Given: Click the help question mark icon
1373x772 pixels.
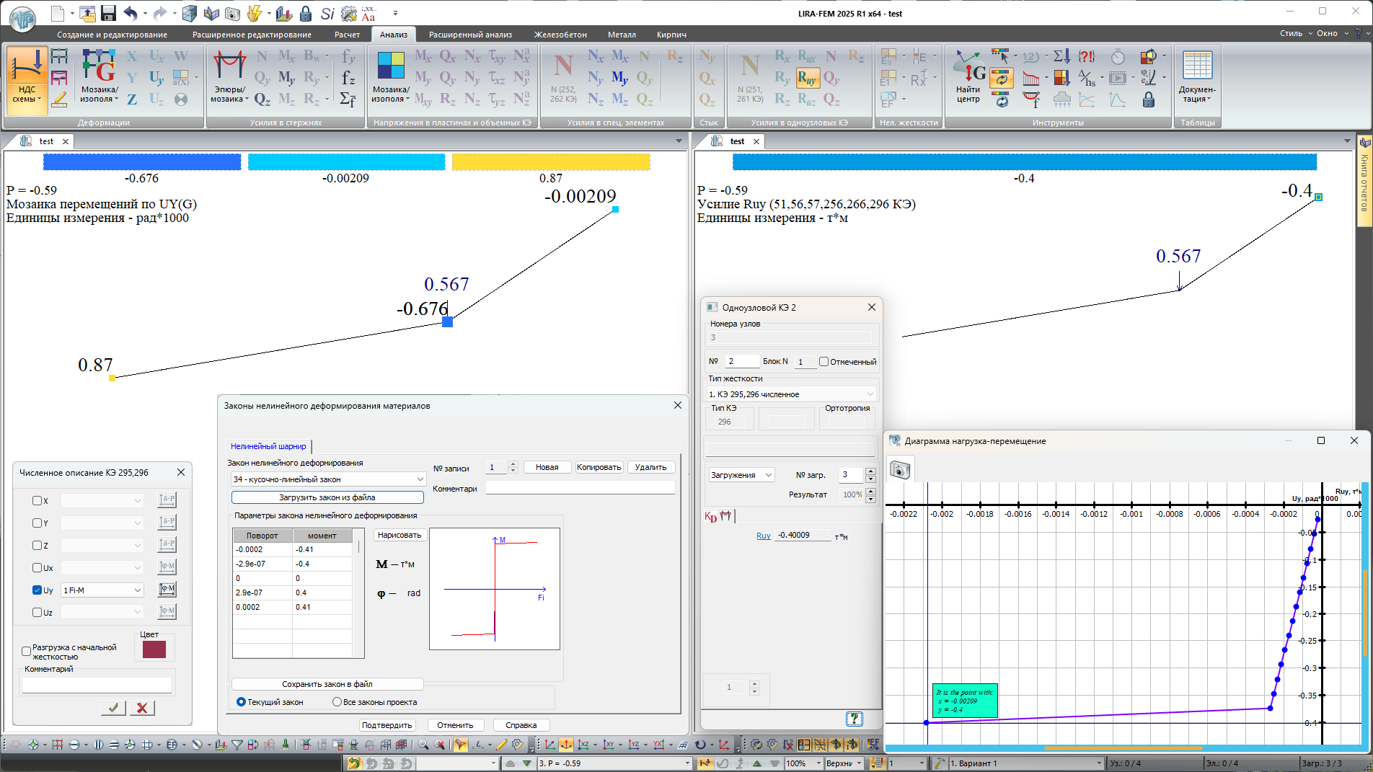Looking at the screenshot, I should click(854, 718).
